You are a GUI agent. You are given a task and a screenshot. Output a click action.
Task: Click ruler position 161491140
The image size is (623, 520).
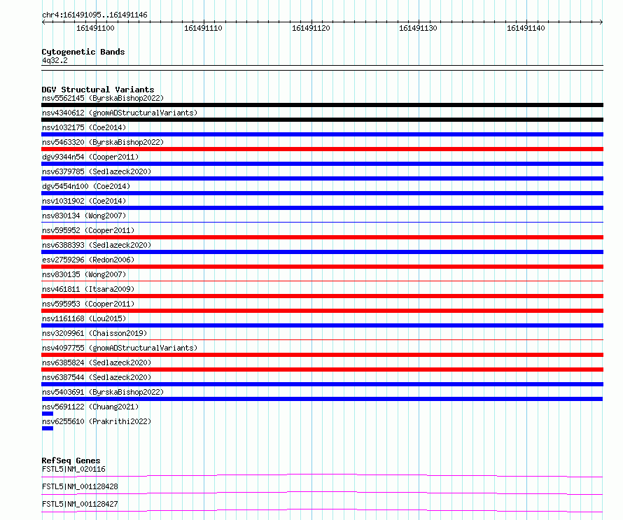pyautogui.click(x=526, y=28)
